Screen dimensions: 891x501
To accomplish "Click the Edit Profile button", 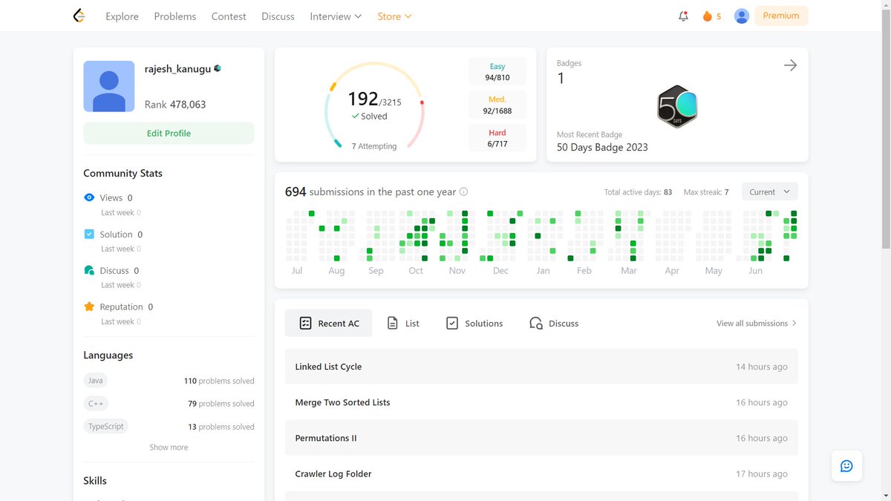I will tap(169, 133).
